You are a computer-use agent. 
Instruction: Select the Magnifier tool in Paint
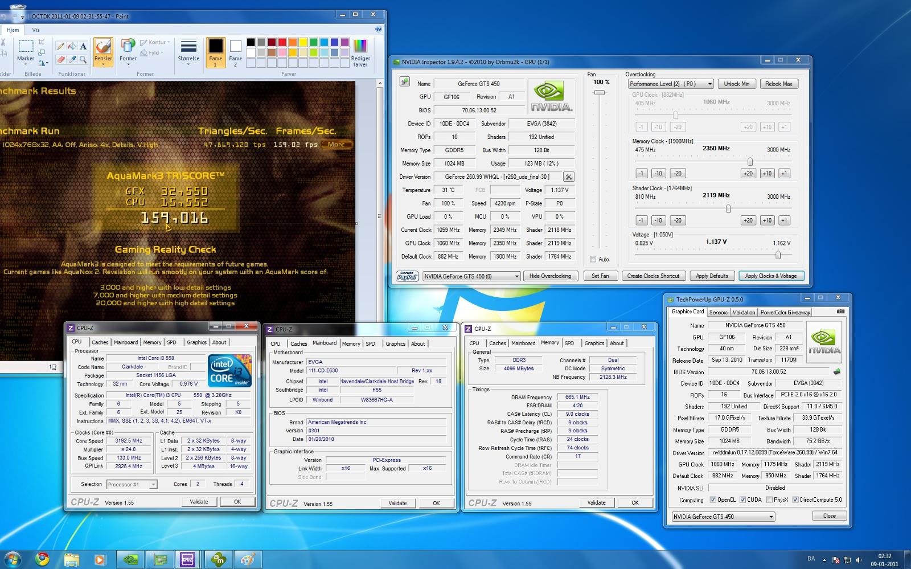click(x=83, y=59)
